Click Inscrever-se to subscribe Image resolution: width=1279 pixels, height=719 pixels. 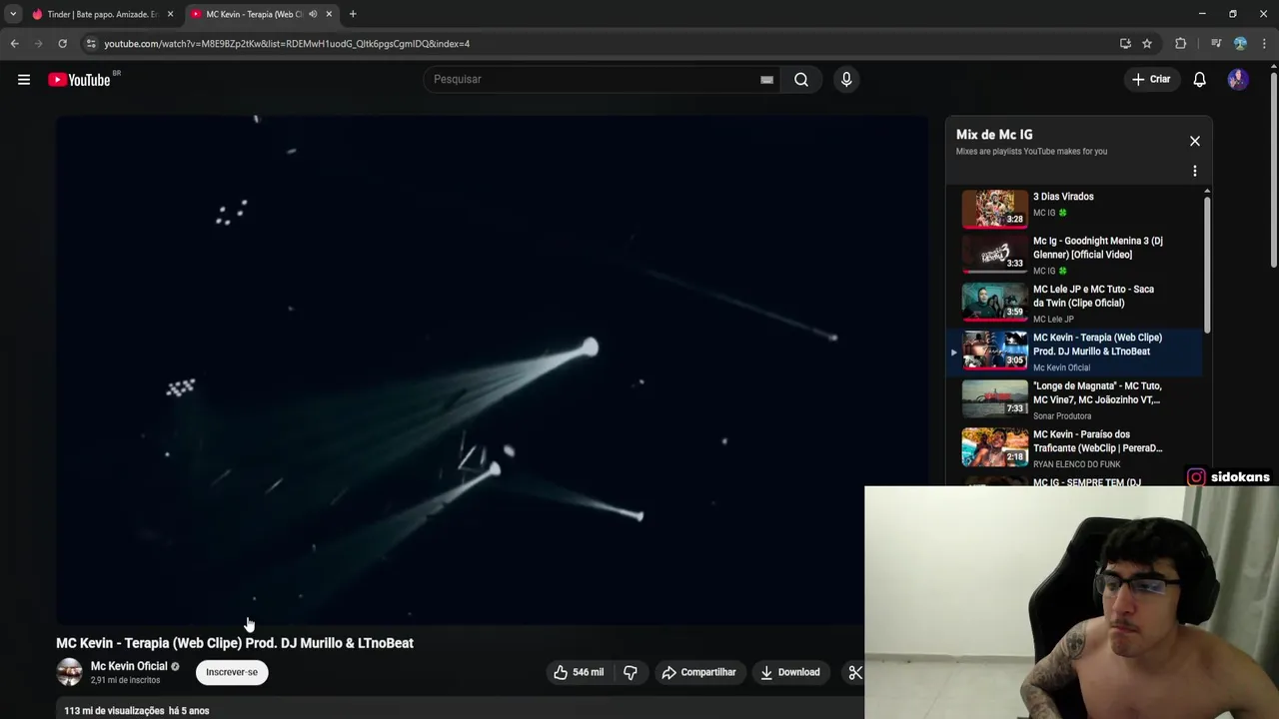click(x=232, y=672)
